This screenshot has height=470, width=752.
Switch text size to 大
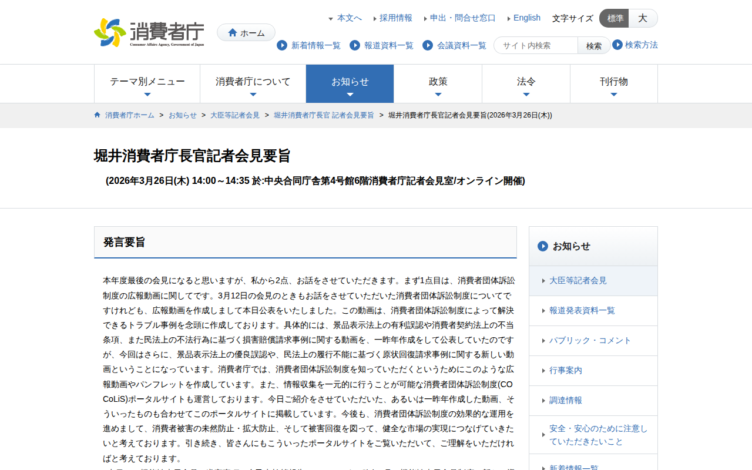coord(643,18)
